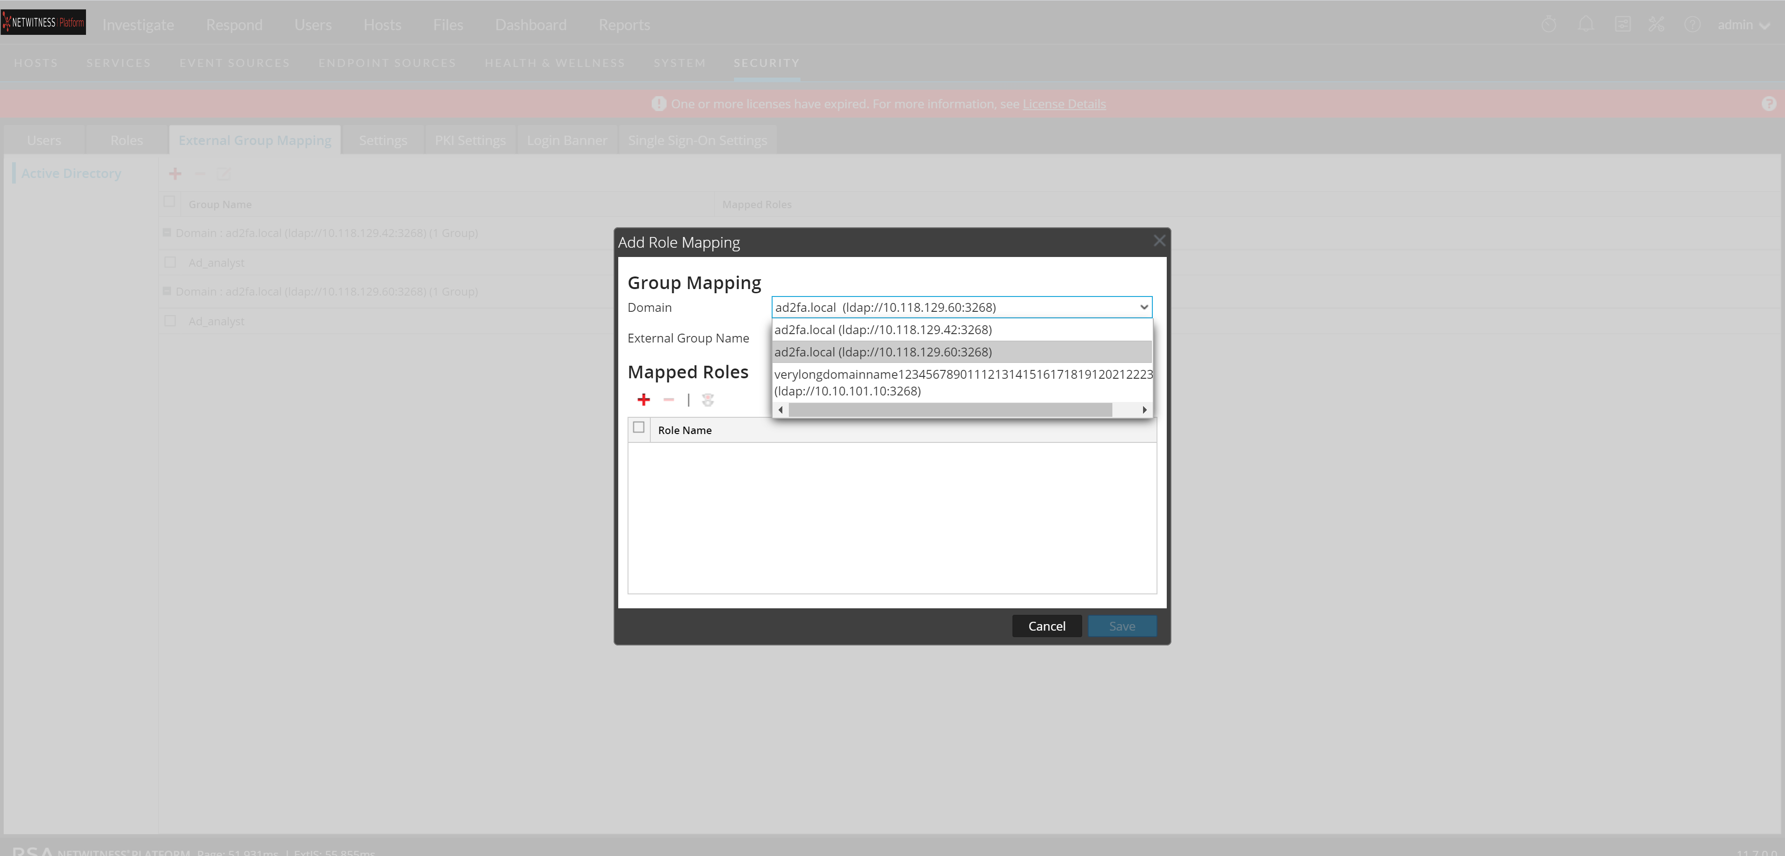Close the Add Role Mapping dialog
The width and height of the screenshot is (1785, 856).
1158,241
